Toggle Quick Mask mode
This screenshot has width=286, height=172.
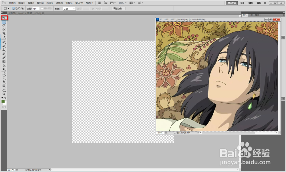[x=4, y=107]
